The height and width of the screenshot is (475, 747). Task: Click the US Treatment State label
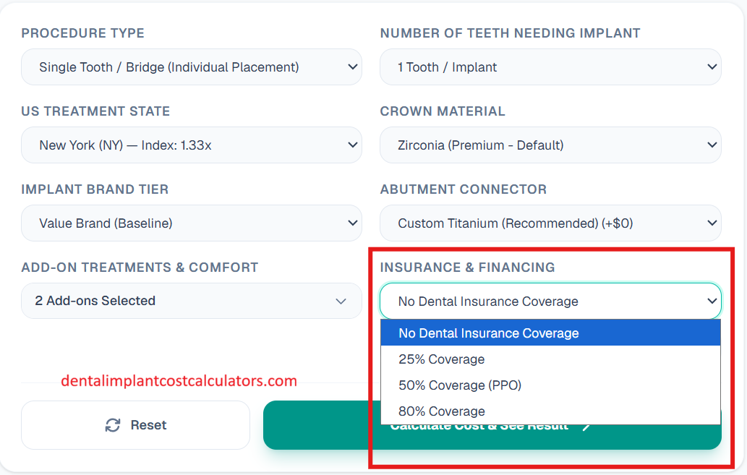[x=95, y=111]
